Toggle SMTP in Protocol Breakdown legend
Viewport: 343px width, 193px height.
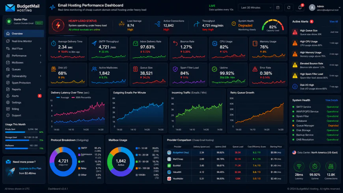point(82,148)
